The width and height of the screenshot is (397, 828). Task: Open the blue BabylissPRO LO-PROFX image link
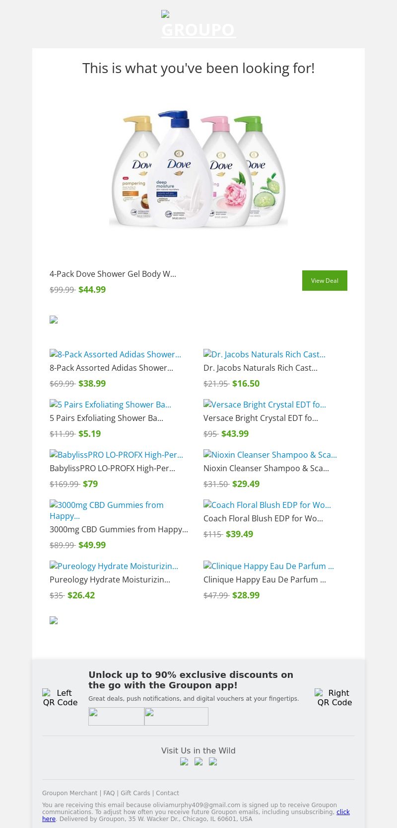point(116,455)
